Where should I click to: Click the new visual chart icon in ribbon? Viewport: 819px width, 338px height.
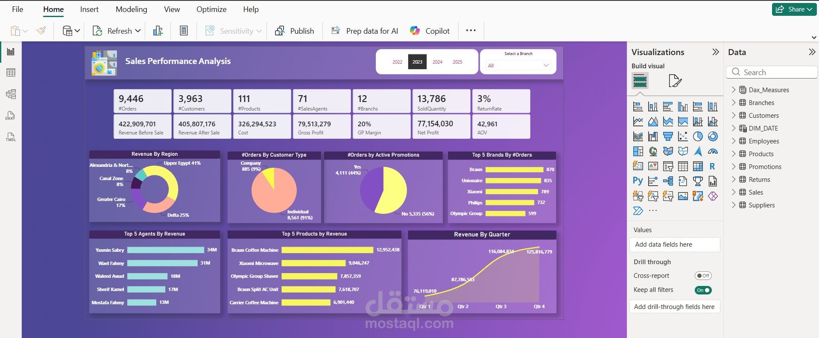(x=158, y=31)
